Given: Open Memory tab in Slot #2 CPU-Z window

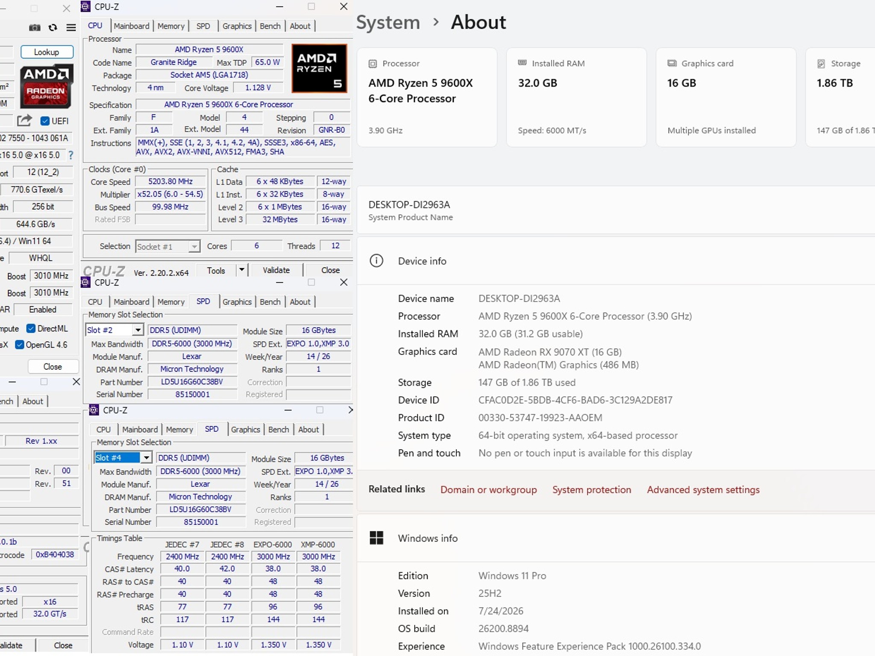Looking at the screenshot, I should coord(171,302).
